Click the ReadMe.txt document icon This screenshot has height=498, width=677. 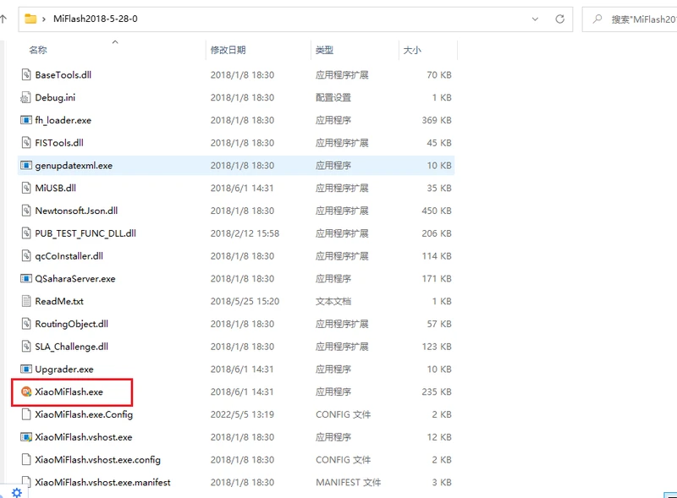(x=26, y=301)
